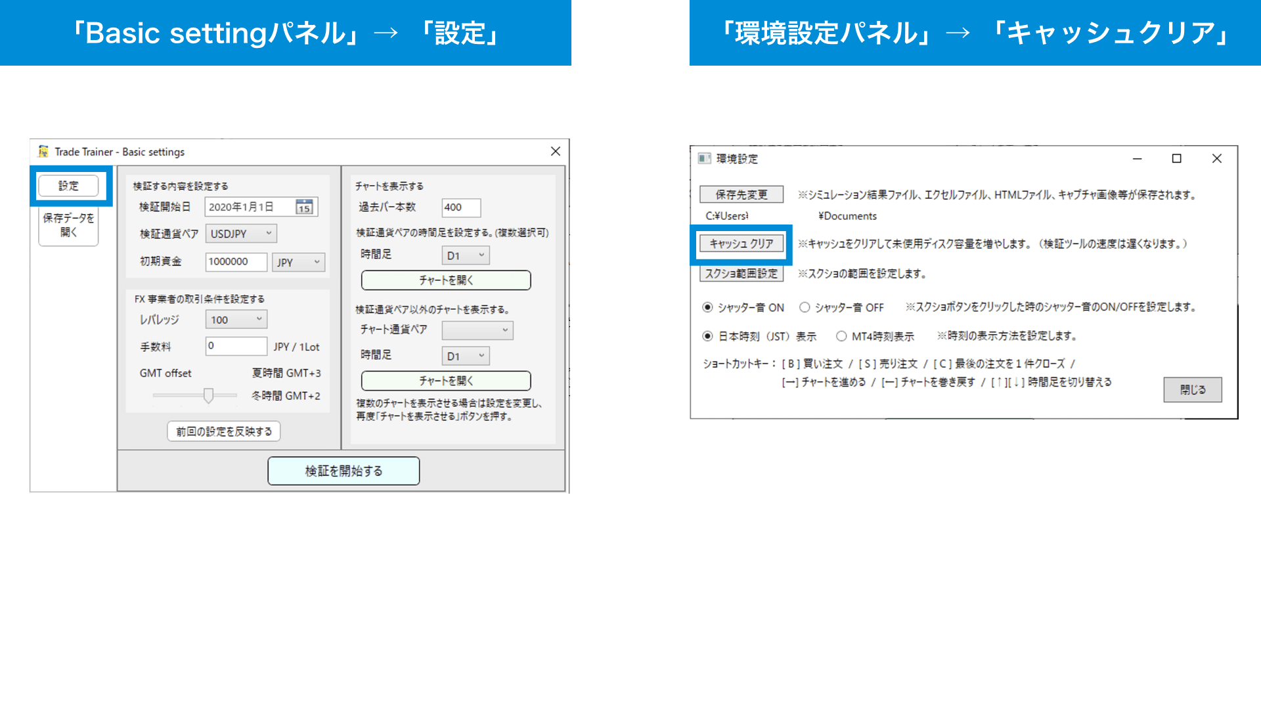Click the Trade Trainer app icon in title bar
This screenshot has width=1261, height=709.
[x=43, y=152]
